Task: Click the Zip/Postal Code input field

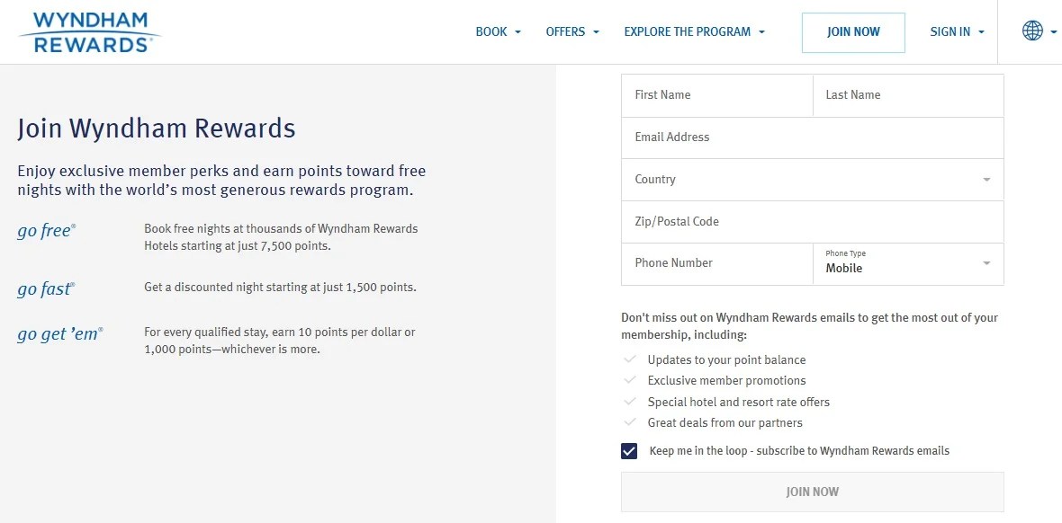Action: (x=810, y=221)
